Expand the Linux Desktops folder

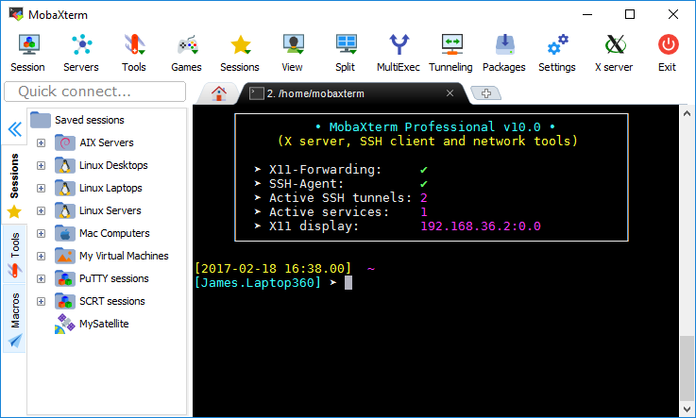tap(41, 165)
